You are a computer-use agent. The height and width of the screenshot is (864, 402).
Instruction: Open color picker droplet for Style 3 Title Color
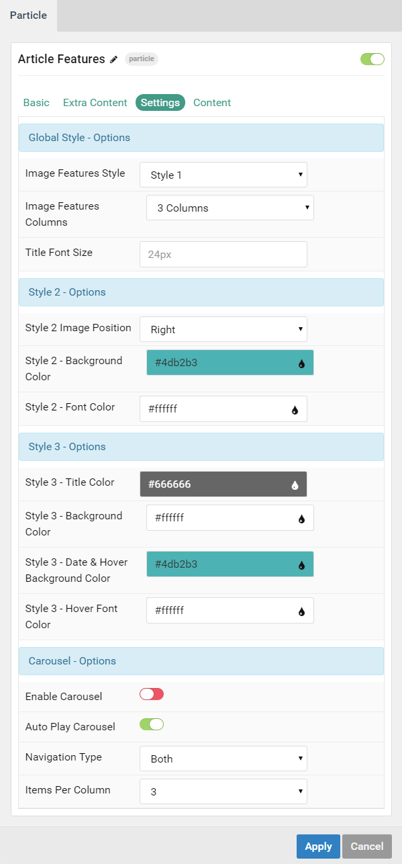(295, 485)
